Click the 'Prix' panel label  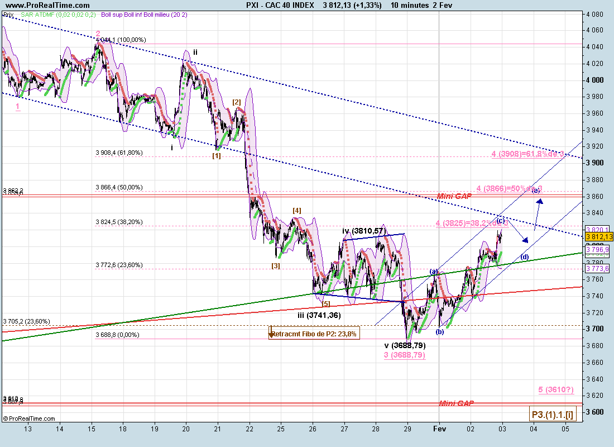point(8,15)
